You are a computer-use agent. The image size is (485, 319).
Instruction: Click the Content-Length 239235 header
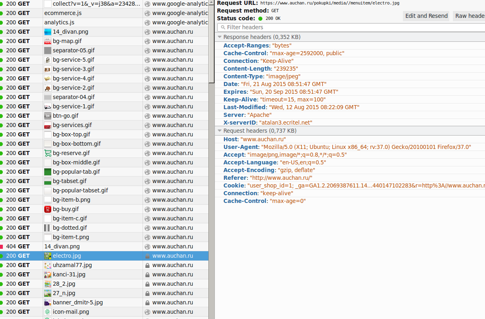[x=261, y=69]
